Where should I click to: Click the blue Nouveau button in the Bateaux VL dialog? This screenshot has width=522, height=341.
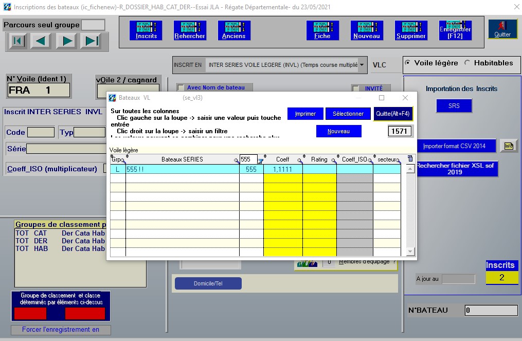pos(338,131)
